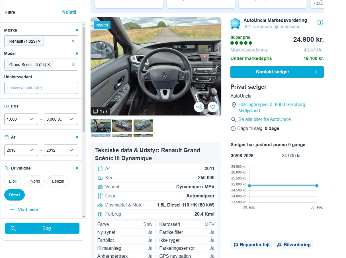Click 'Klimaanlæg' equipment row

[125, 248]
